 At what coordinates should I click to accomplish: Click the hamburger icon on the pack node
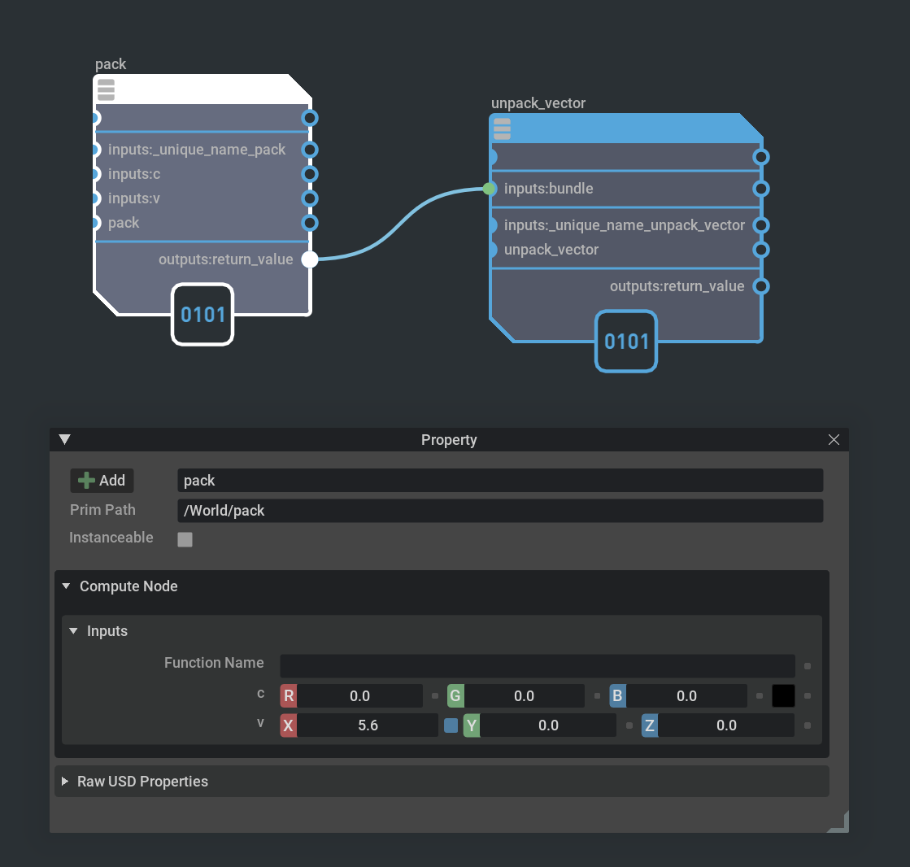coord(106,89)
